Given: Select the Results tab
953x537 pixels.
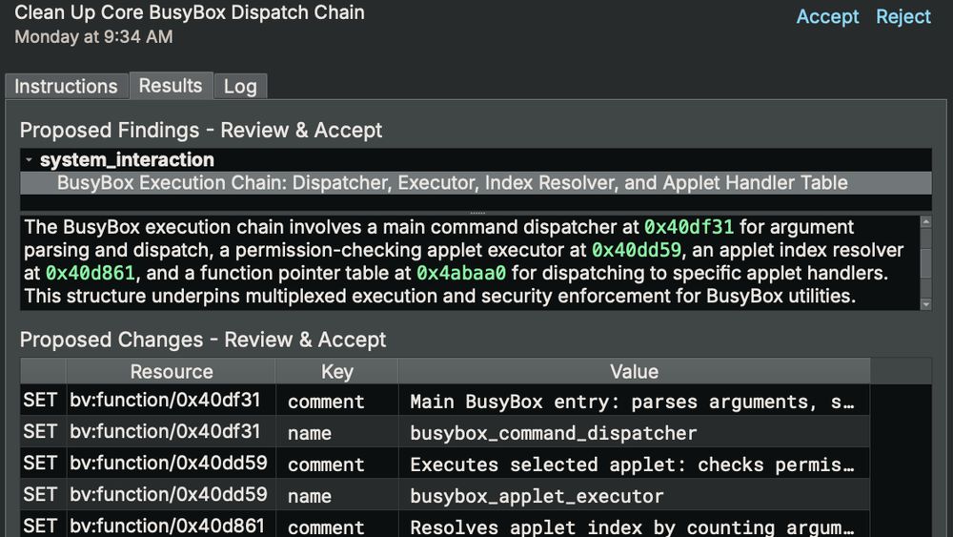Looking at the screenshot, I should coord(171,86).
